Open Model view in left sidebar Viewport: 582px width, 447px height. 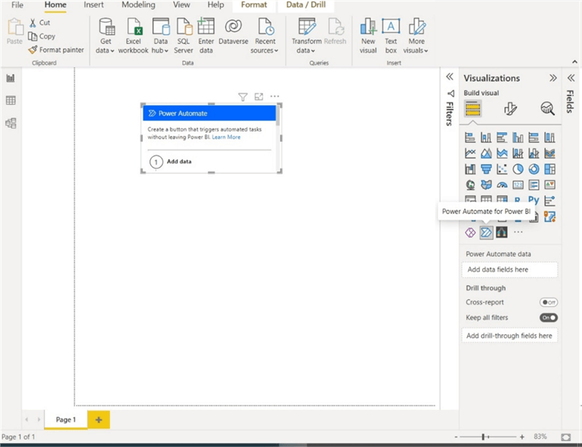click(x=11, y=123)
